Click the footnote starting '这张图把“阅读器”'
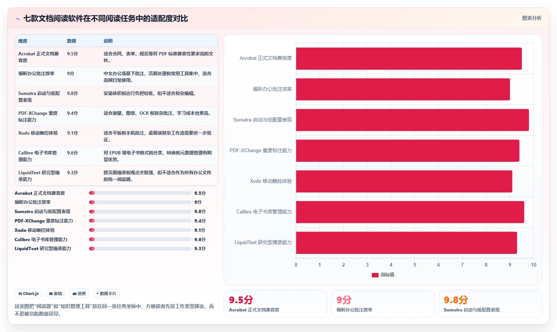The height and width of the screenshot is (332, 557). coord(114,310)
